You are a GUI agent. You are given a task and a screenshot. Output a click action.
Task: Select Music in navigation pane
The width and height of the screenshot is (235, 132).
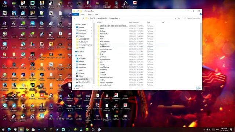pos(80,70)
